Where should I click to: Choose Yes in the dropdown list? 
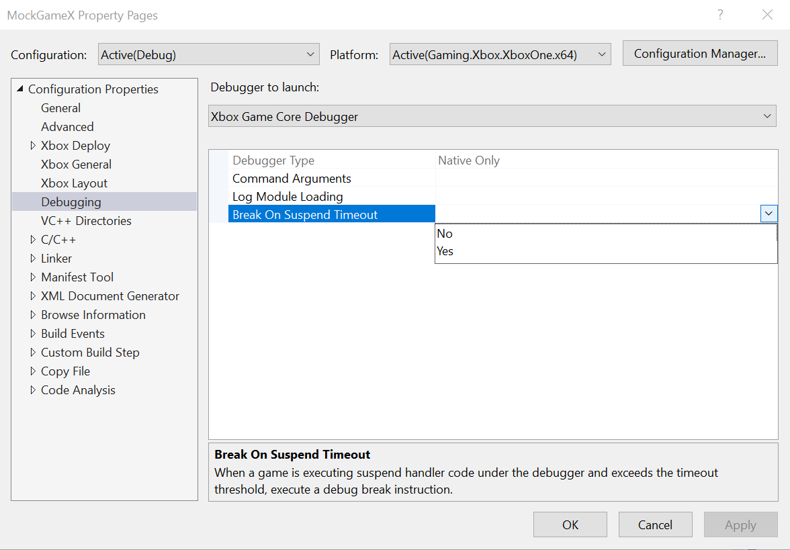pos(606,251)
